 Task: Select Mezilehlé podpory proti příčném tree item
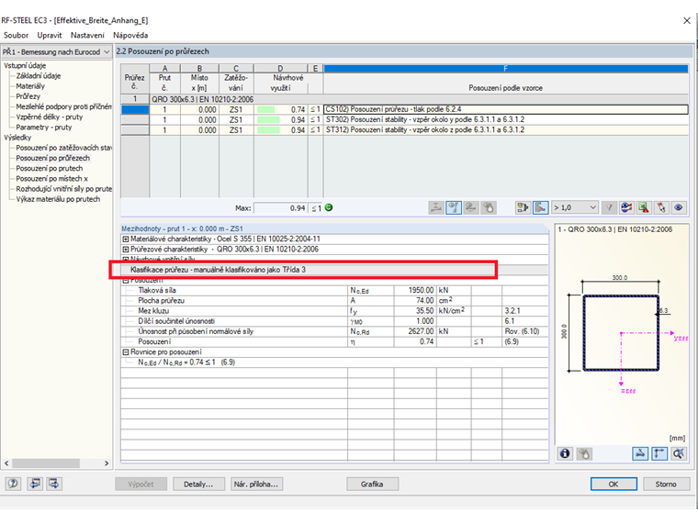click(x=63, y=106)
